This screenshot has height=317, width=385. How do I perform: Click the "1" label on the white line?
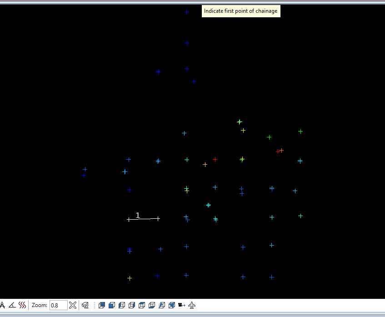[138, 215]
